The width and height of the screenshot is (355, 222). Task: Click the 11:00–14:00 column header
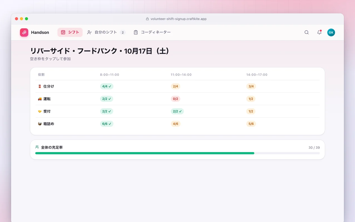click(181, 75)
